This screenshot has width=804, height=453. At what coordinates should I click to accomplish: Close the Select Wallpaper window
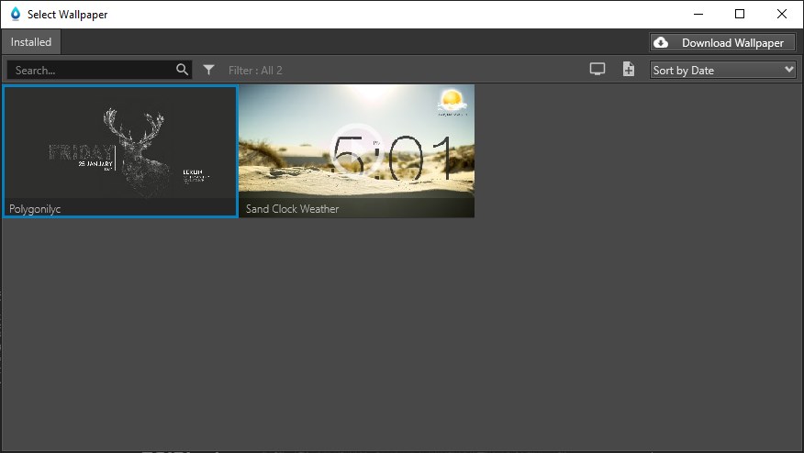782,14
